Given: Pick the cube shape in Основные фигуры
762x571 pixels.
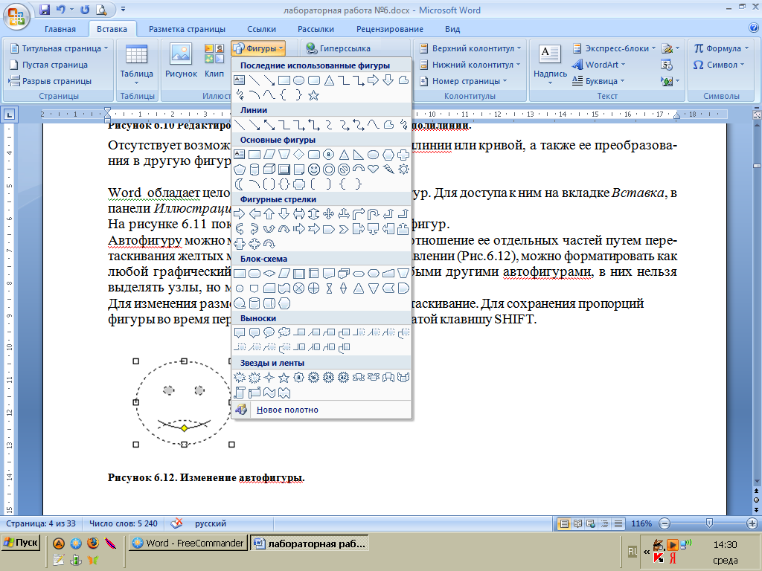Looking at the screenshot, I should [x=269, y=170].
